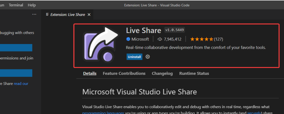Open the 'securely' link
This screenshot has height=114, width=284.
(x=255, y=113)
